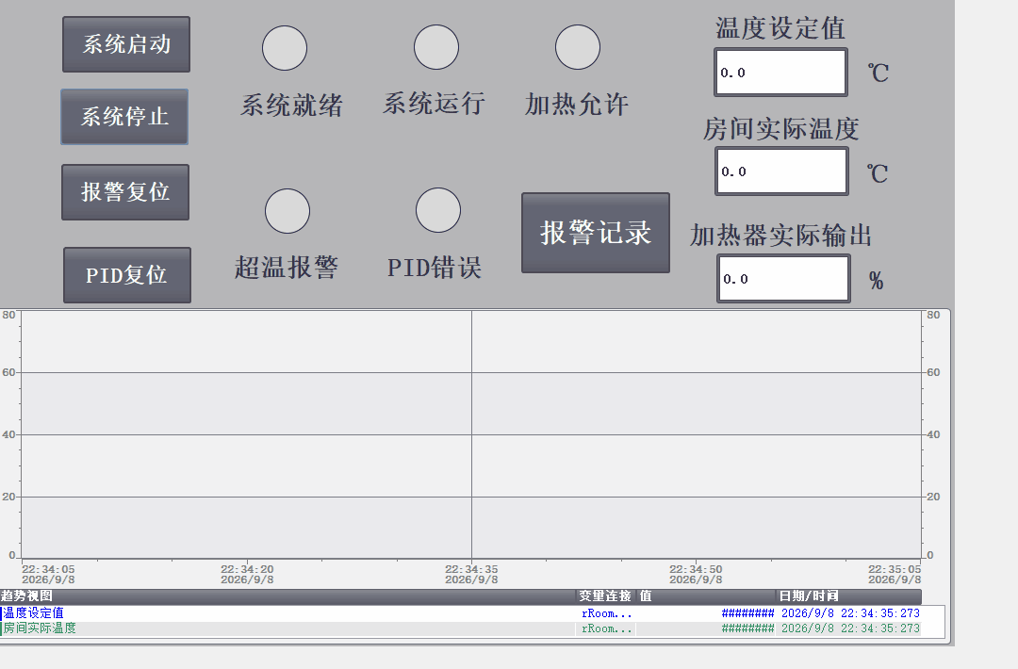
Task: Select 温度设定值 row in trend legend
Action: (460, 613)
